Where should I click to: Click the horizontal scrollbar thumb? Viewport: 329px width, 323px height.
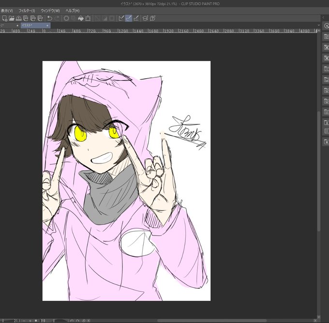point(211,321)
